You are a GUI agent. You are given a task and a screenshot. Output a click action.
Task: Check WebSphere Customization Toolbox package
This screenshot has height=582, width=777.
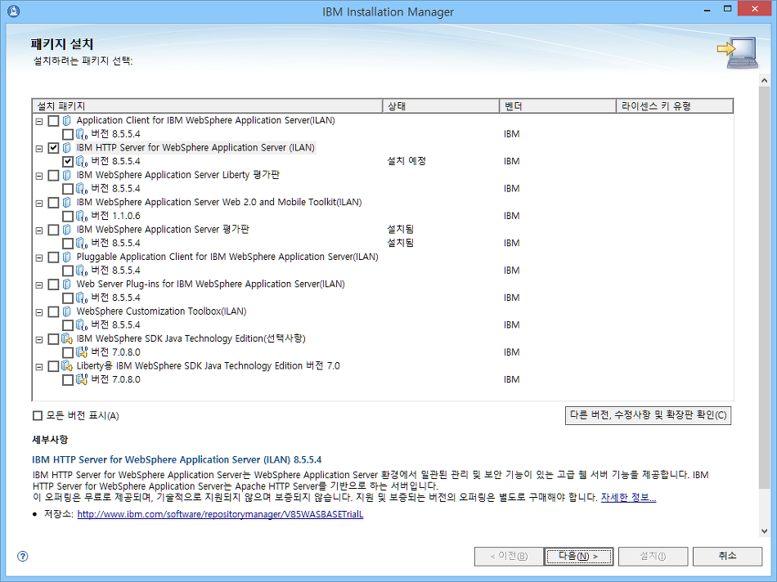pos(53,311)
